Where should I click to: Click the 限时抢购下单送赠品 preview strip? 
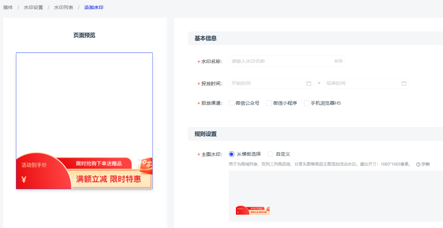click(98, 163)
